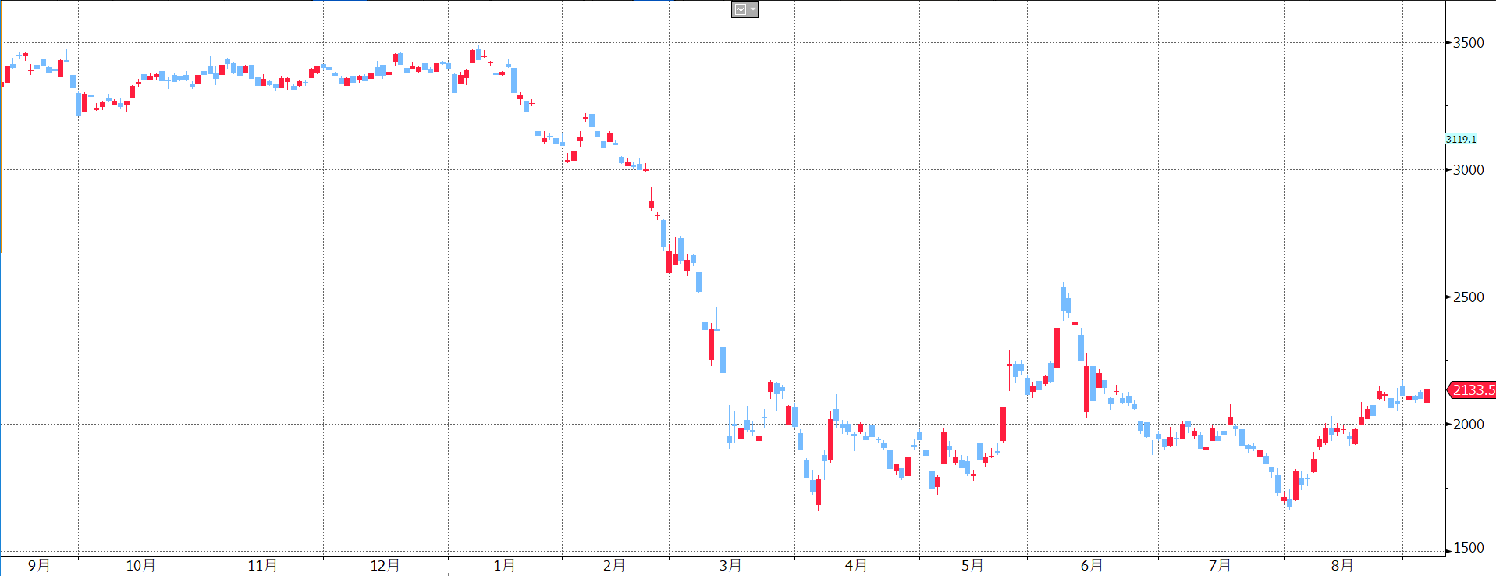Click the 8月 month label
Screen dimensions: 1496x576
coord(1342,565)
